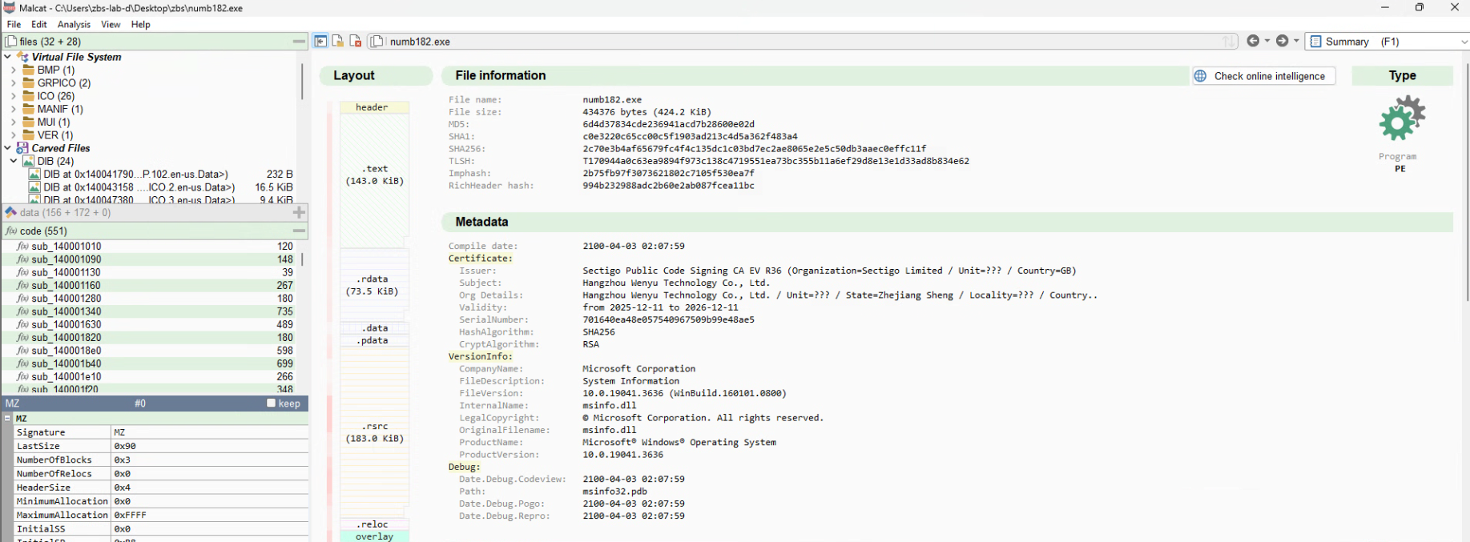Screen dimensions: 1470x542
Task: Expand the MANIF (1) folder
Action: (x=14, y=109)
